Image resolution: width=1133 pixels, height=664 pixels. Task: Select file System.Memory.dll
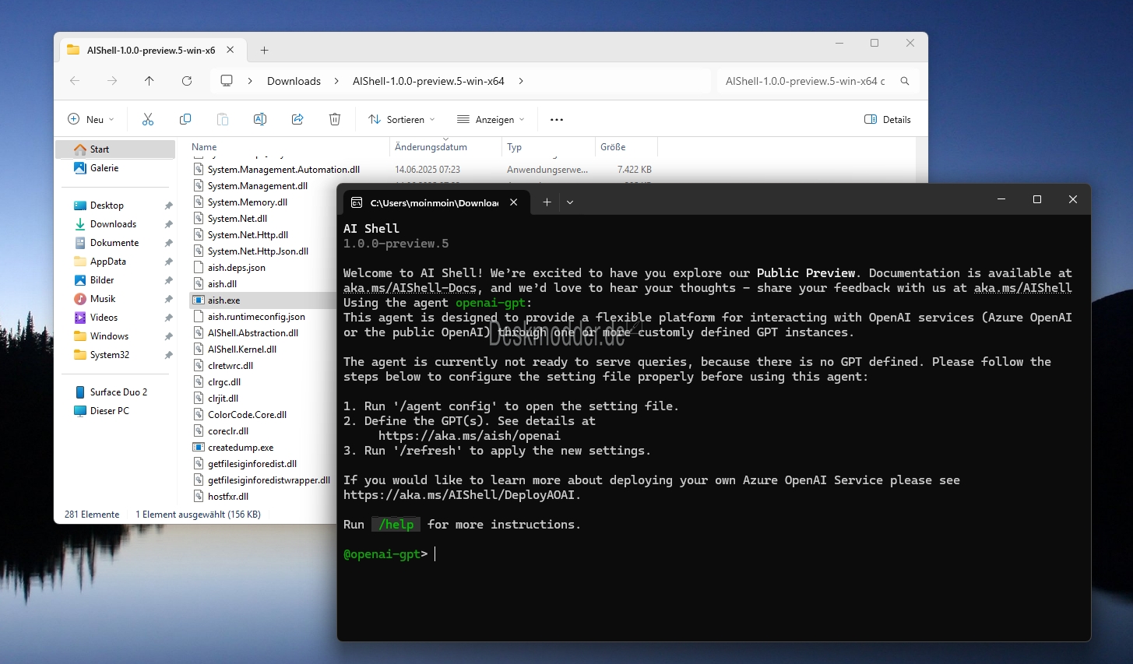click(248, 202)
